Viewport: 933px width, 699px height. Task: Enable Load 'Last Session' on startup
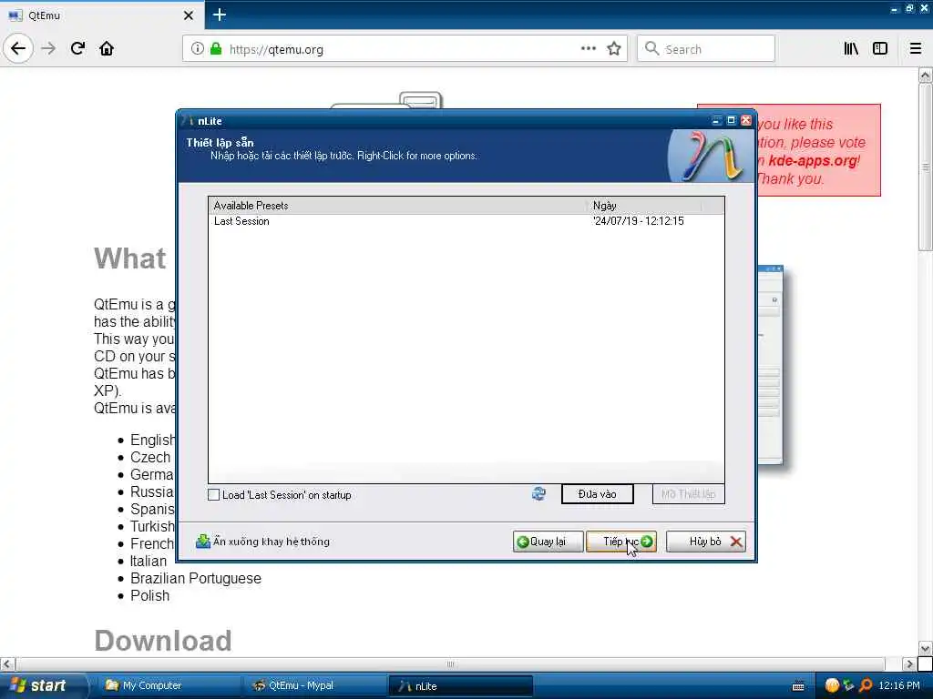tap(213, 495)
